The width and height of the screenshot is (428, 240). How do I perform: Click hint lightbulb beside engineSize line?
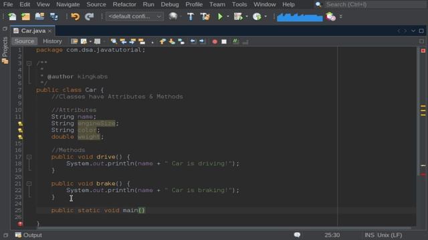pyautogui.click(x=20, y=124)
